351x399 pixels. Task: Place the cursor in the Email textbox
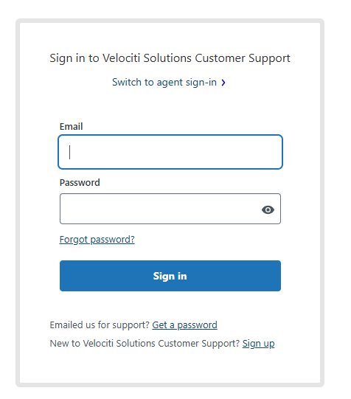pos(170,152)
